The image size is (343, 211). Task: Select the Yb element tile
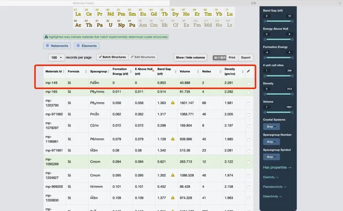pos(219,12)
